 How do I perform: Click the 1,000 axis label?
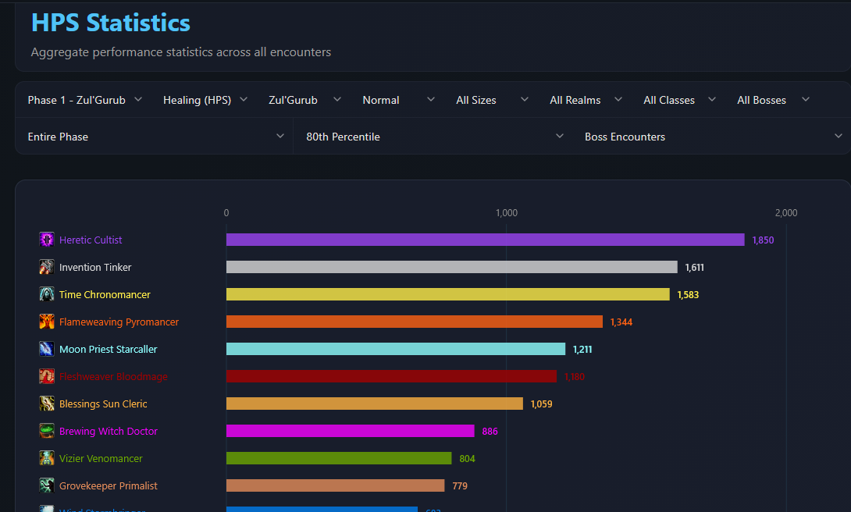[507, 212]
